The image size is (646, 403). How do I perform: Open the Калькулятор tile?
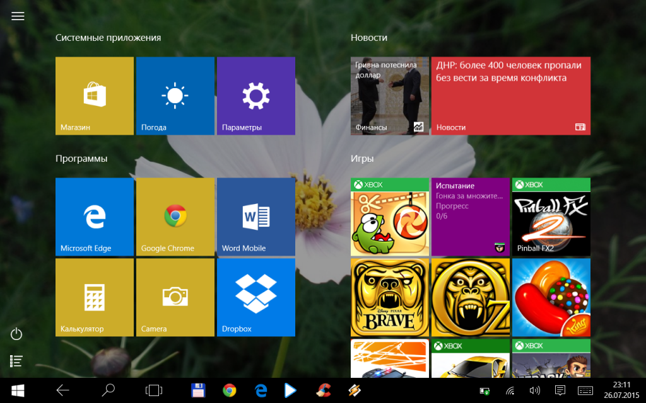click(95, 297)
